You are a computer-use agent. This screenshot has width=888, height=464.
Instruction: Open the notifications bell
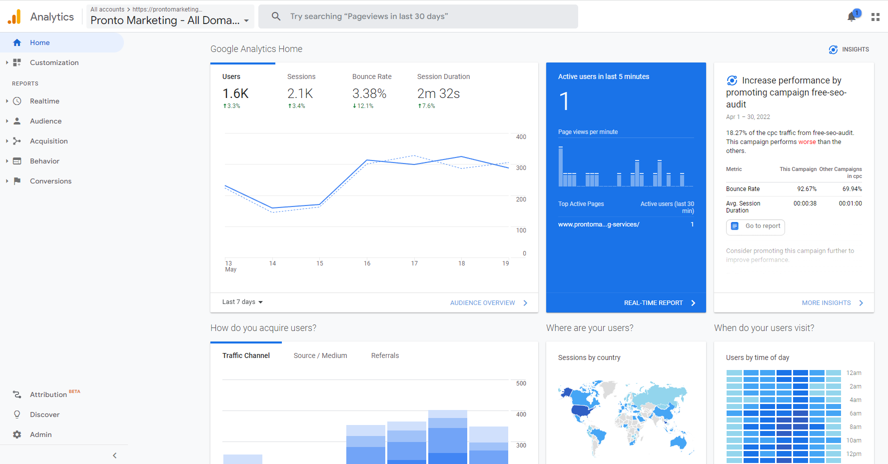tap(852, 17)
